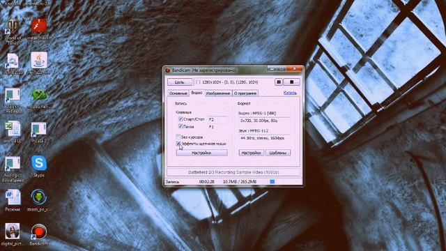Click the blue status indicator square
The image size is (446, 251).
272,181
